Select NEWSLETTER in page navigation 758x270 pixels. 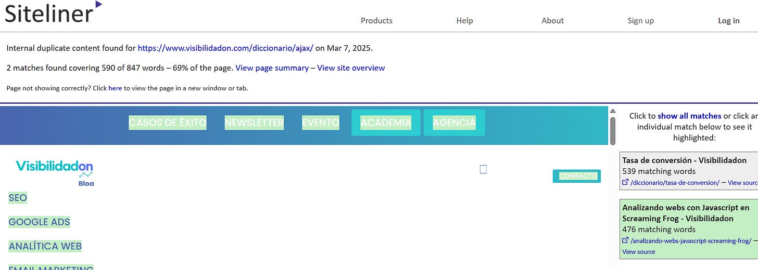point(254,123)
